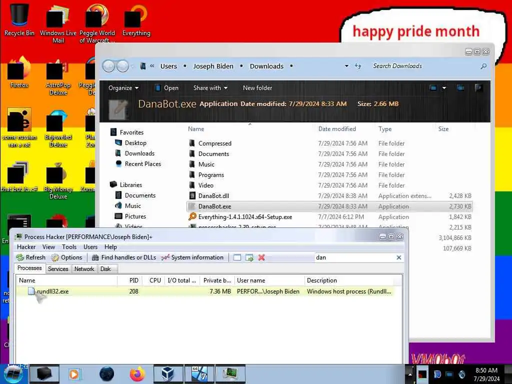Click the arrow after Downloads in breadcrumb
The height and width of the screenshot is (384, 512).
pyautogui.click(x=291, y=66)
